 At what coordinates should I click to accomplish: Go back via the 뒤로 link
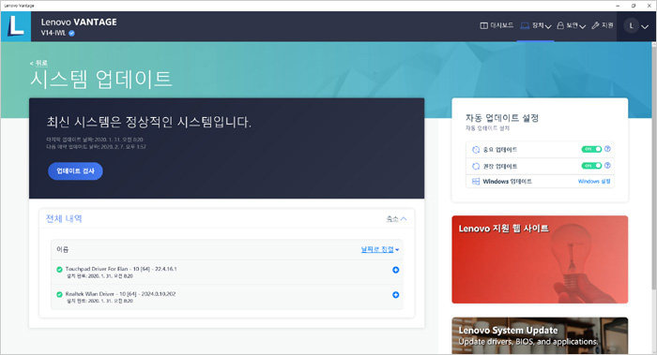[38, 63]
